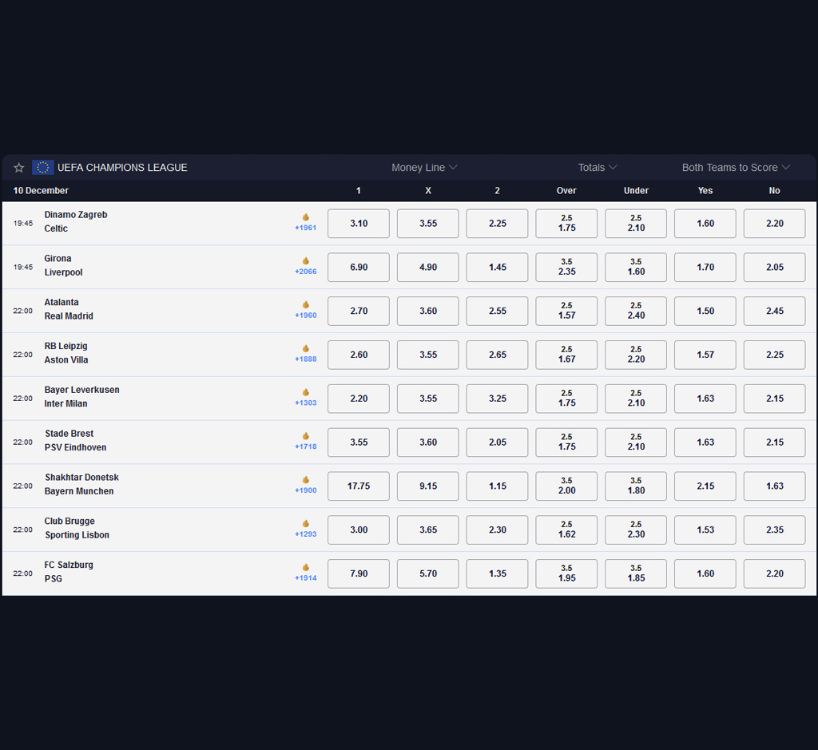Click the UEFA CHAMPIONS LEAGUE title
The image size is (818, 750).
pyautogui.click(x=122, y=168)
